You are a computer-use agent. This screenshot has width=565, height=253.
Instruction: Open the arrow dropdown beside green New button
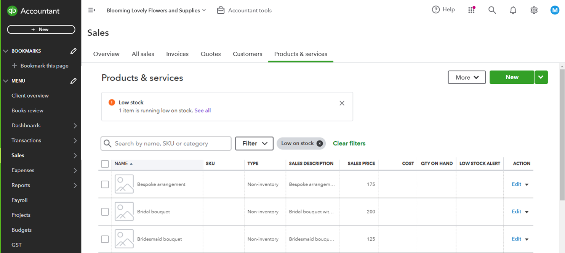point(541,77)
